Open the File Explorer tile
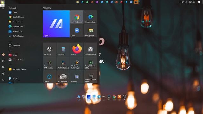The height and width of the screenshot is (114, 203). (90, 31)
